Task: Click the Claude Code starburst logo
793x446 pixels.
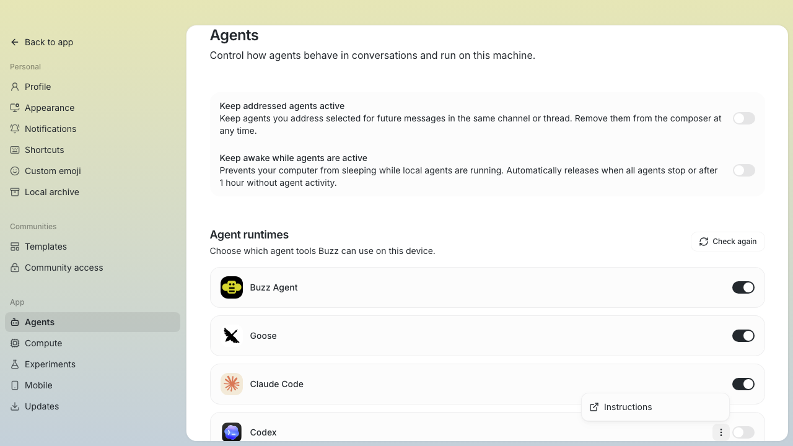Action: pyautogui.click(x=232, y=384)
